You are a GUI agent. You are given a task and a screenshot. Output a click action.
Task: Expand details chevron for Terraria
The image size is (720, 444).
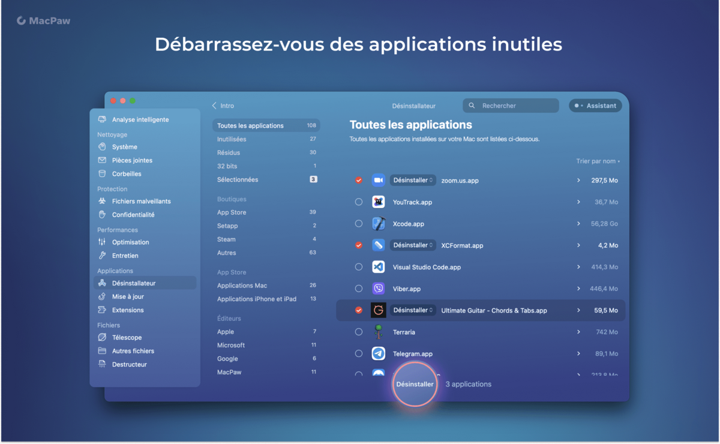point(579,332)
